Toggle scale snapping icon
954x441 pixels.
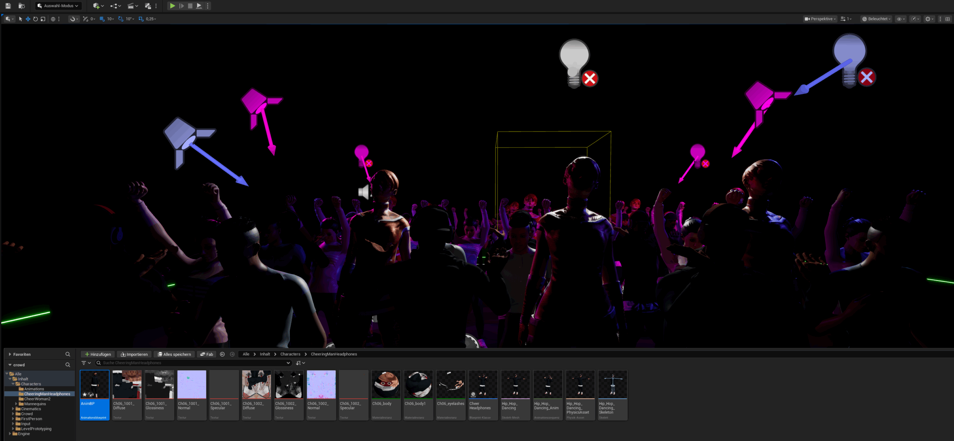[141, 19]
